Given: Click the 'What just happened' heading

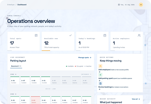Looking at the screenshot, I should coord(111,102).
